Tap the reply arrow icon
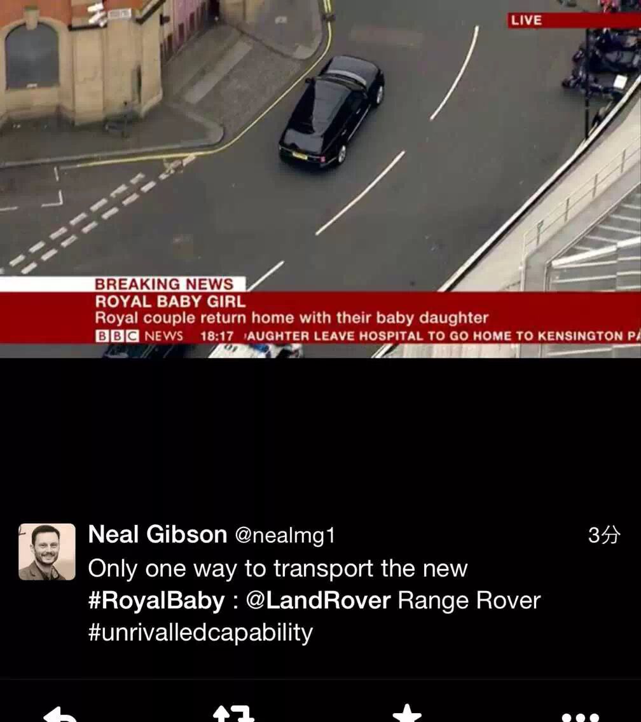Image resolution: width=641 pixels, height=722 pixels. [x=59, y=714]
